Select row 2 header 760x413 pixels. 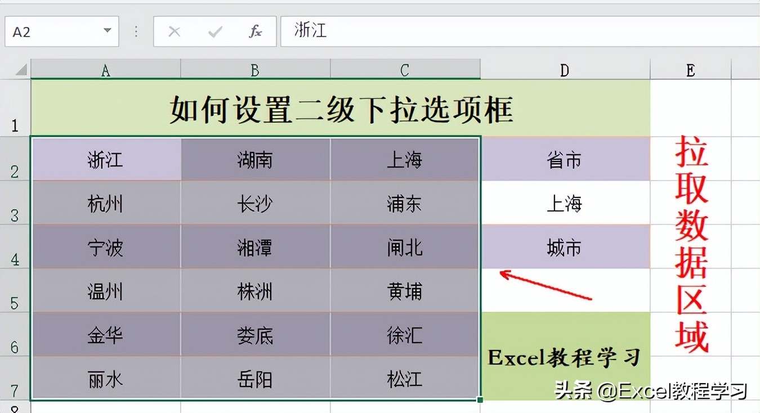click(15, 158)
